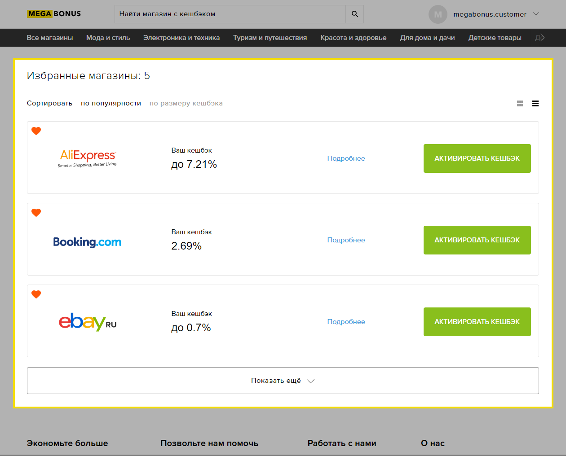The height and width of the screenshot is (456, 566).
Task: Open Все магазины menu item
Action: 50,38
